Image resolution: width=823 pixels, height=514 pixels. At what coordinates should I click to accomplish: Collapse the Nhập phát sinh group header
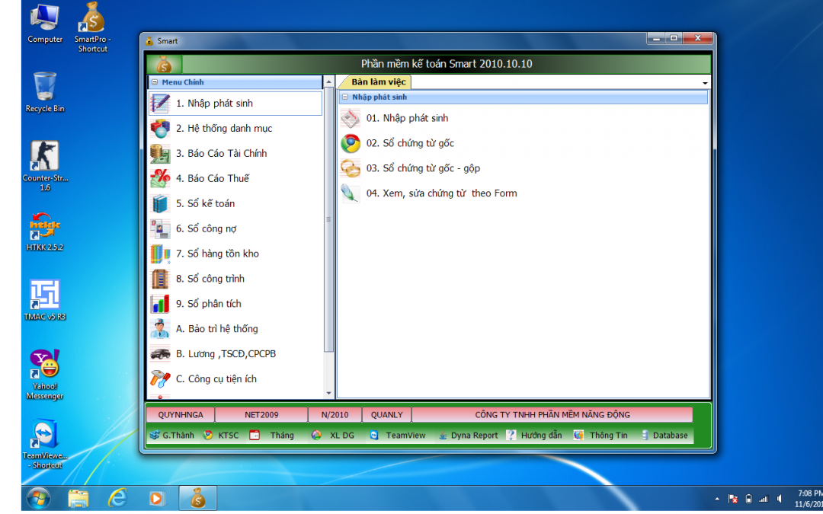[345, 97]
